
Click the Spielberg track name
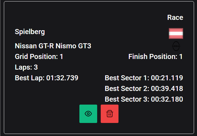(30, 32)
